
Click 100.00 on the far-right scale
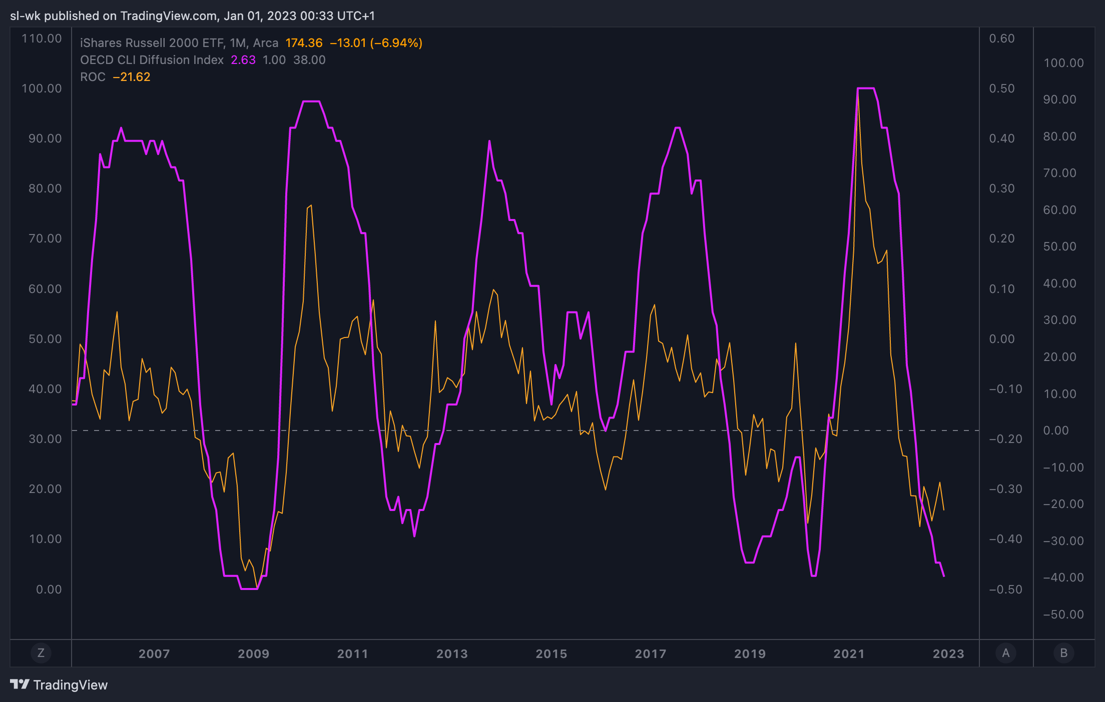[x=1063, y=63]
